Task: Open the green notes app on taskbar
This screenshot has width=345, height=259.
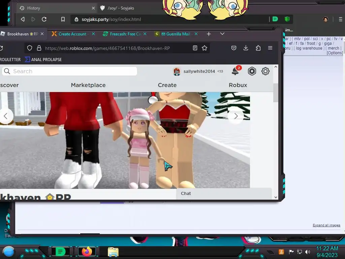Action: [x=60, y=252]
